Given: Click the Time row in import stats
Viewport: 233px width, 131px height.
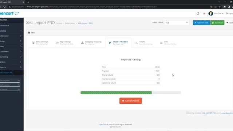Looking at the screenshot, I should click(x=131, y=67).
